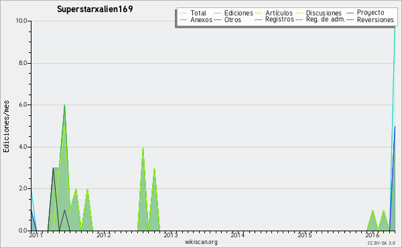Click the Ediciones/mes axis title
The width and height of the screenshot is (402, 248).
click(6, 127)
